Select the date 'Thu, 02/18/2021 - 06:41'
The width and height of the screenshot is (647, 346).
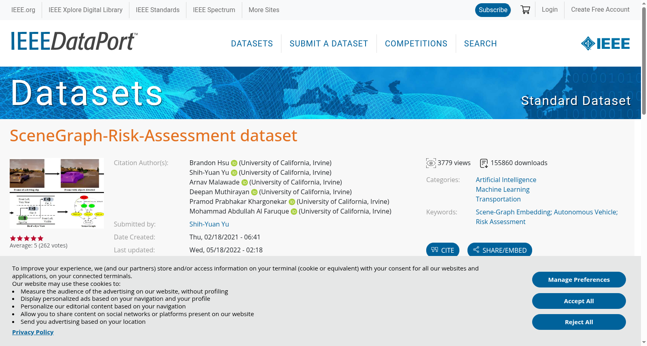click(225, 237)
